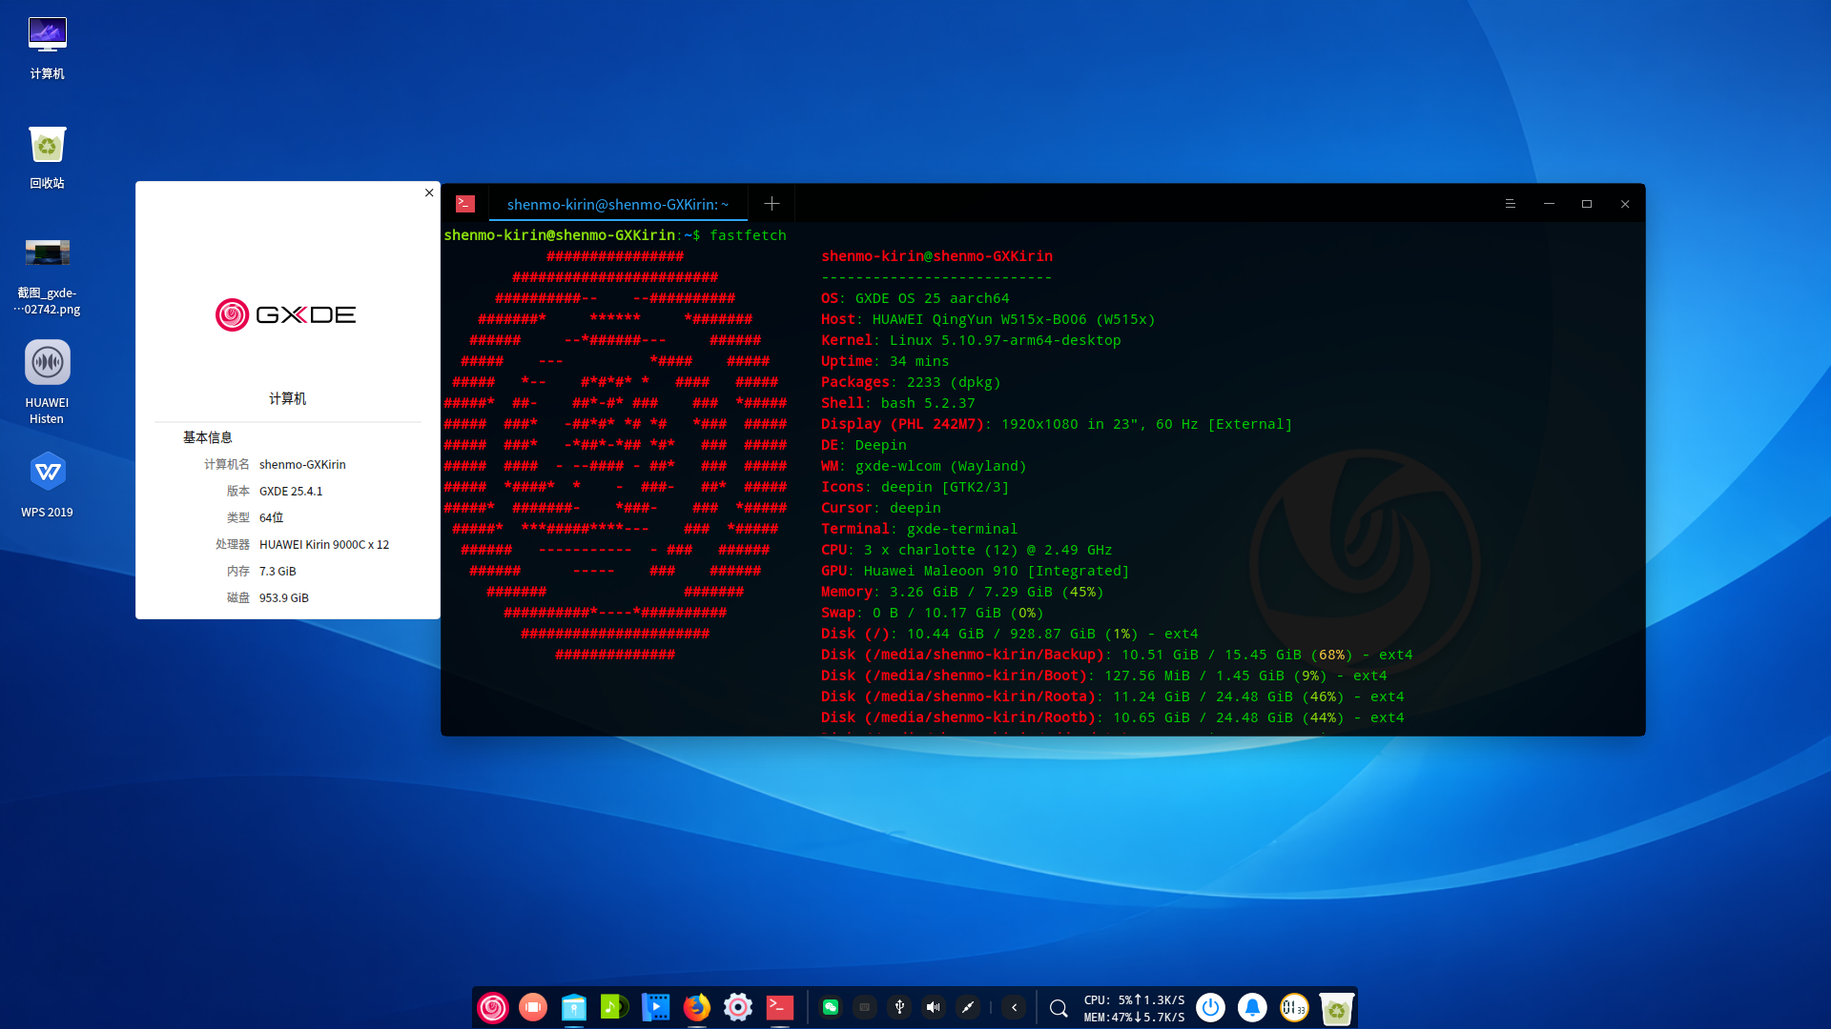1831x1029 pixels.
Task: Maximize the terminal window
Action: pyautogui.click(x=1587, y=204)
